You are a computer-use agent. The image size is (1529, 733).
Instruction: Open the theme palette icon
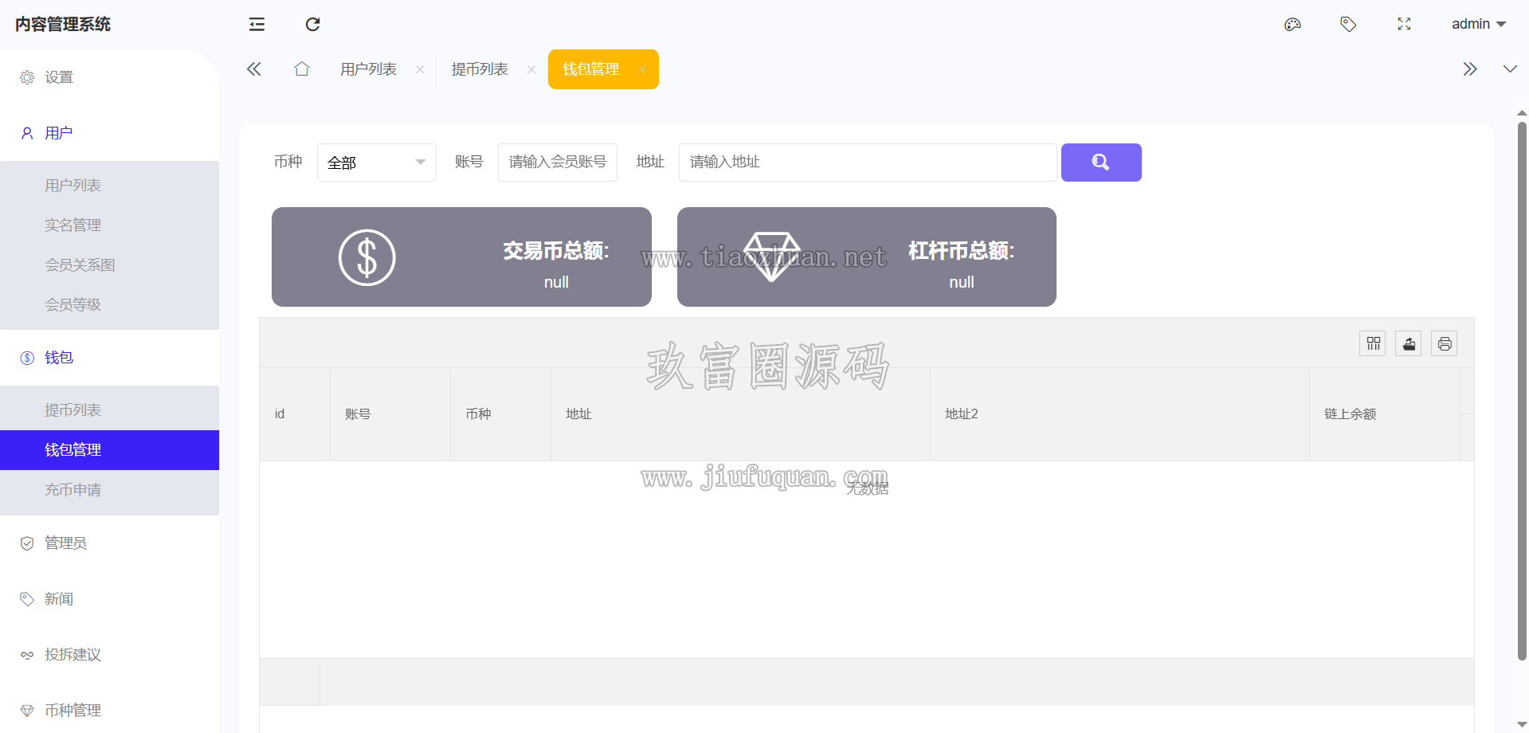pos(1292,24)
